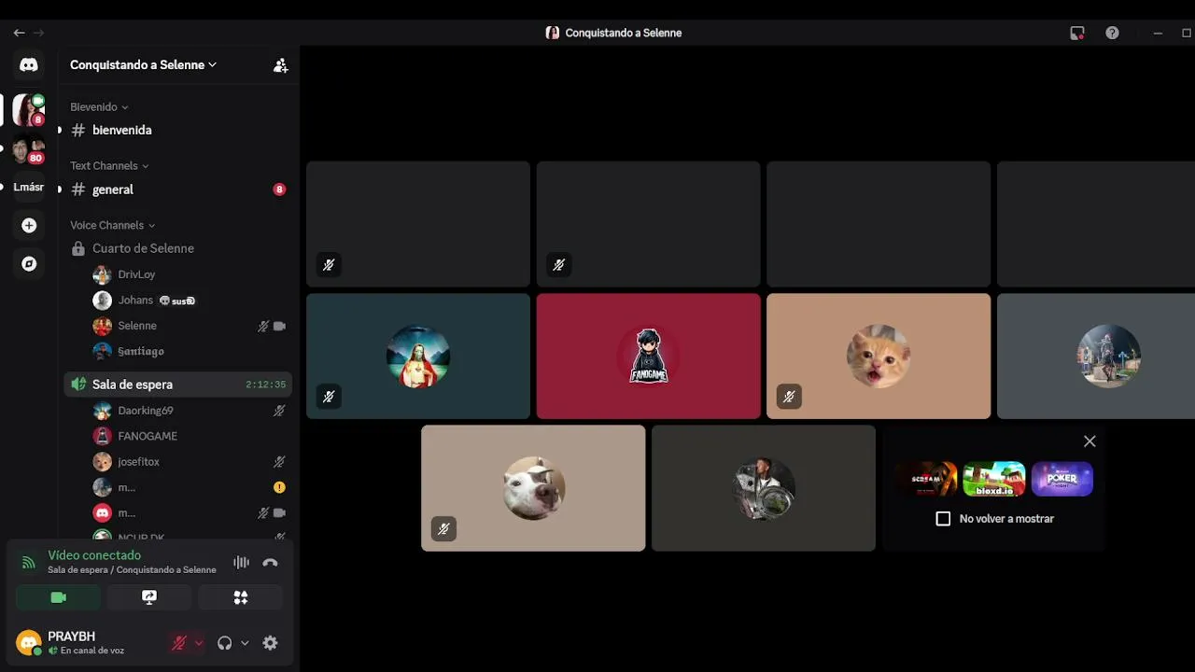The height and width of the screenshot is (672, 1195).
Task: Toggle the camera video button
Action: pyautogui.click(x=58, y=597)
